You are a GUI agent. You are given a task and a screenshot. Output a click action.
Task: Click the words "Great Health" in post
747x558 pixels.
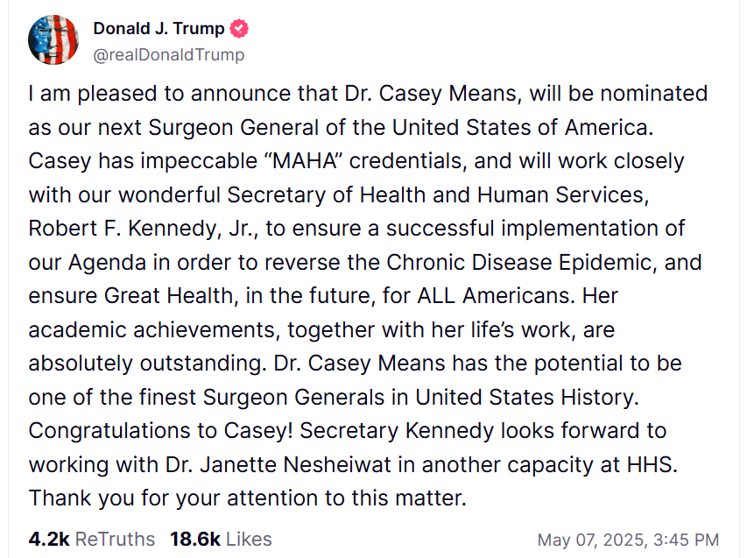pyautogui.click(x=170, y=296)
